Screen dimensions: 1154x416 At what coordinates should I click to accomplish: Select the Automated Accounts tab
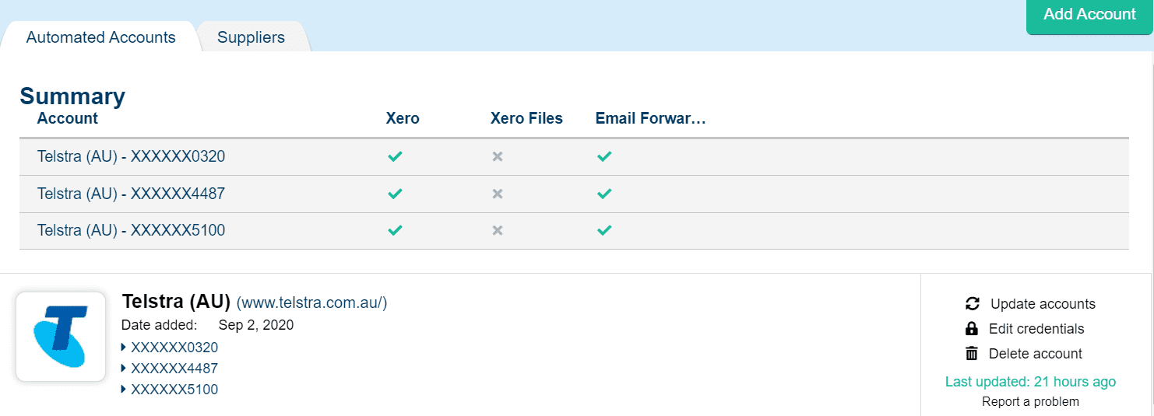(x=101, y=37)
